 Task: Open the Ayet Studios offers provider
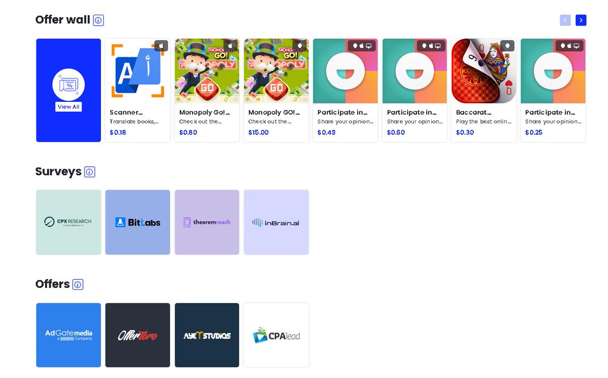(207, 335)
